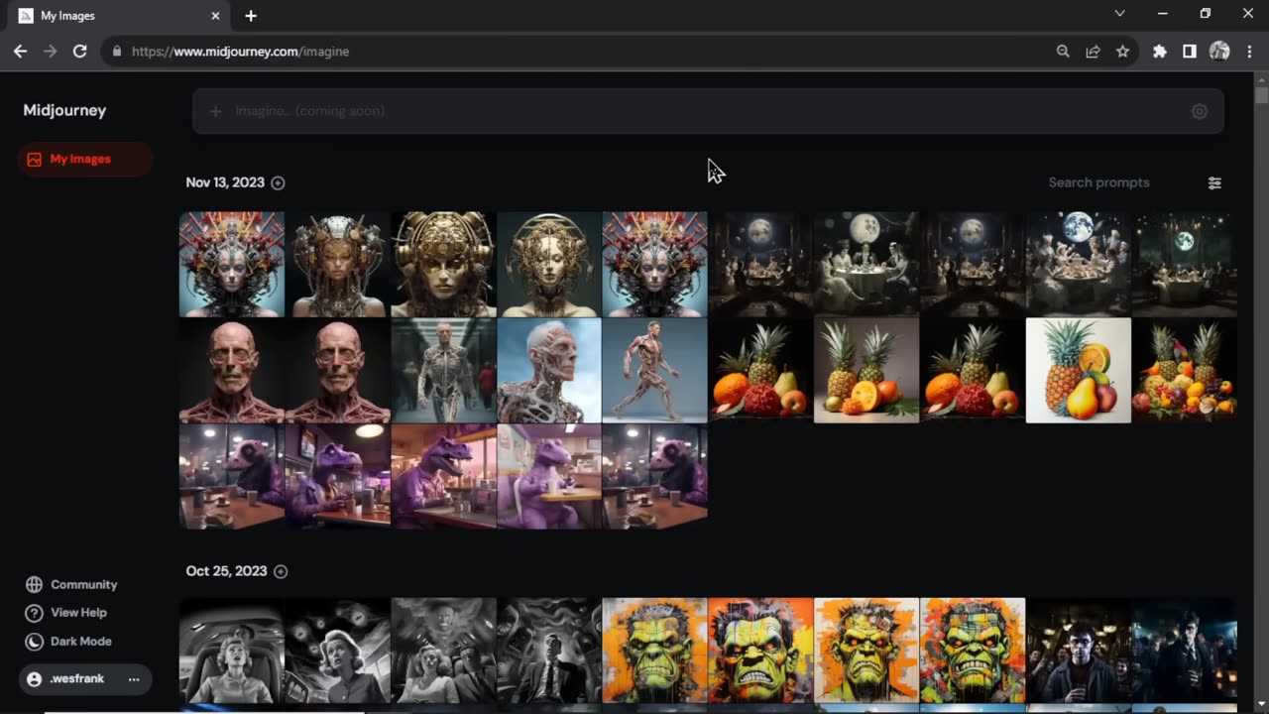
Task: Open the golden headphone mask thumbnail
Action: tap(443, 264)
